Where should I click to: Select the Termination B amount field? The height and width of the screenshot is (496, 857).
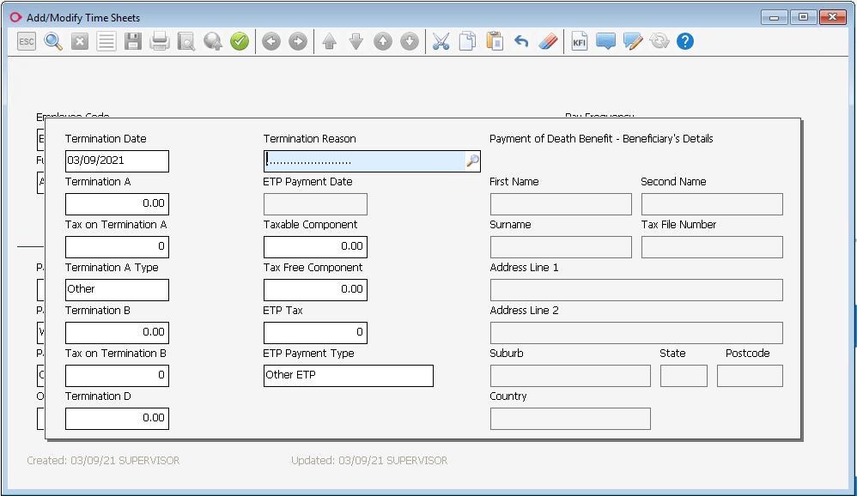pos(117,333)
